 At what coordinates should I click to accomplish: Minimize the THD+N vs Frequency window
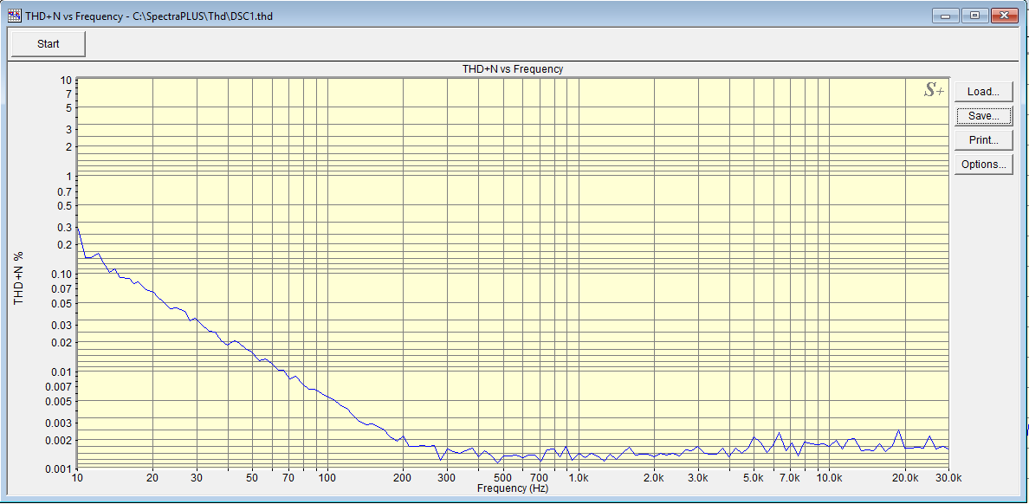[946, 16]
